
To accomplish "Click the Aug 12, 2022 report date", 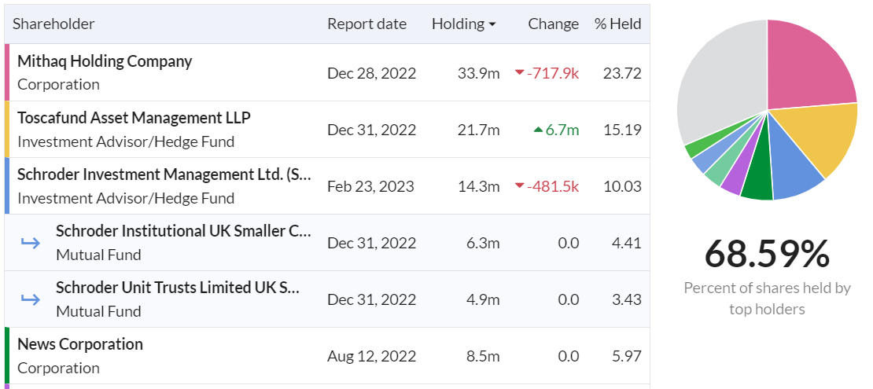I will 371,356.
